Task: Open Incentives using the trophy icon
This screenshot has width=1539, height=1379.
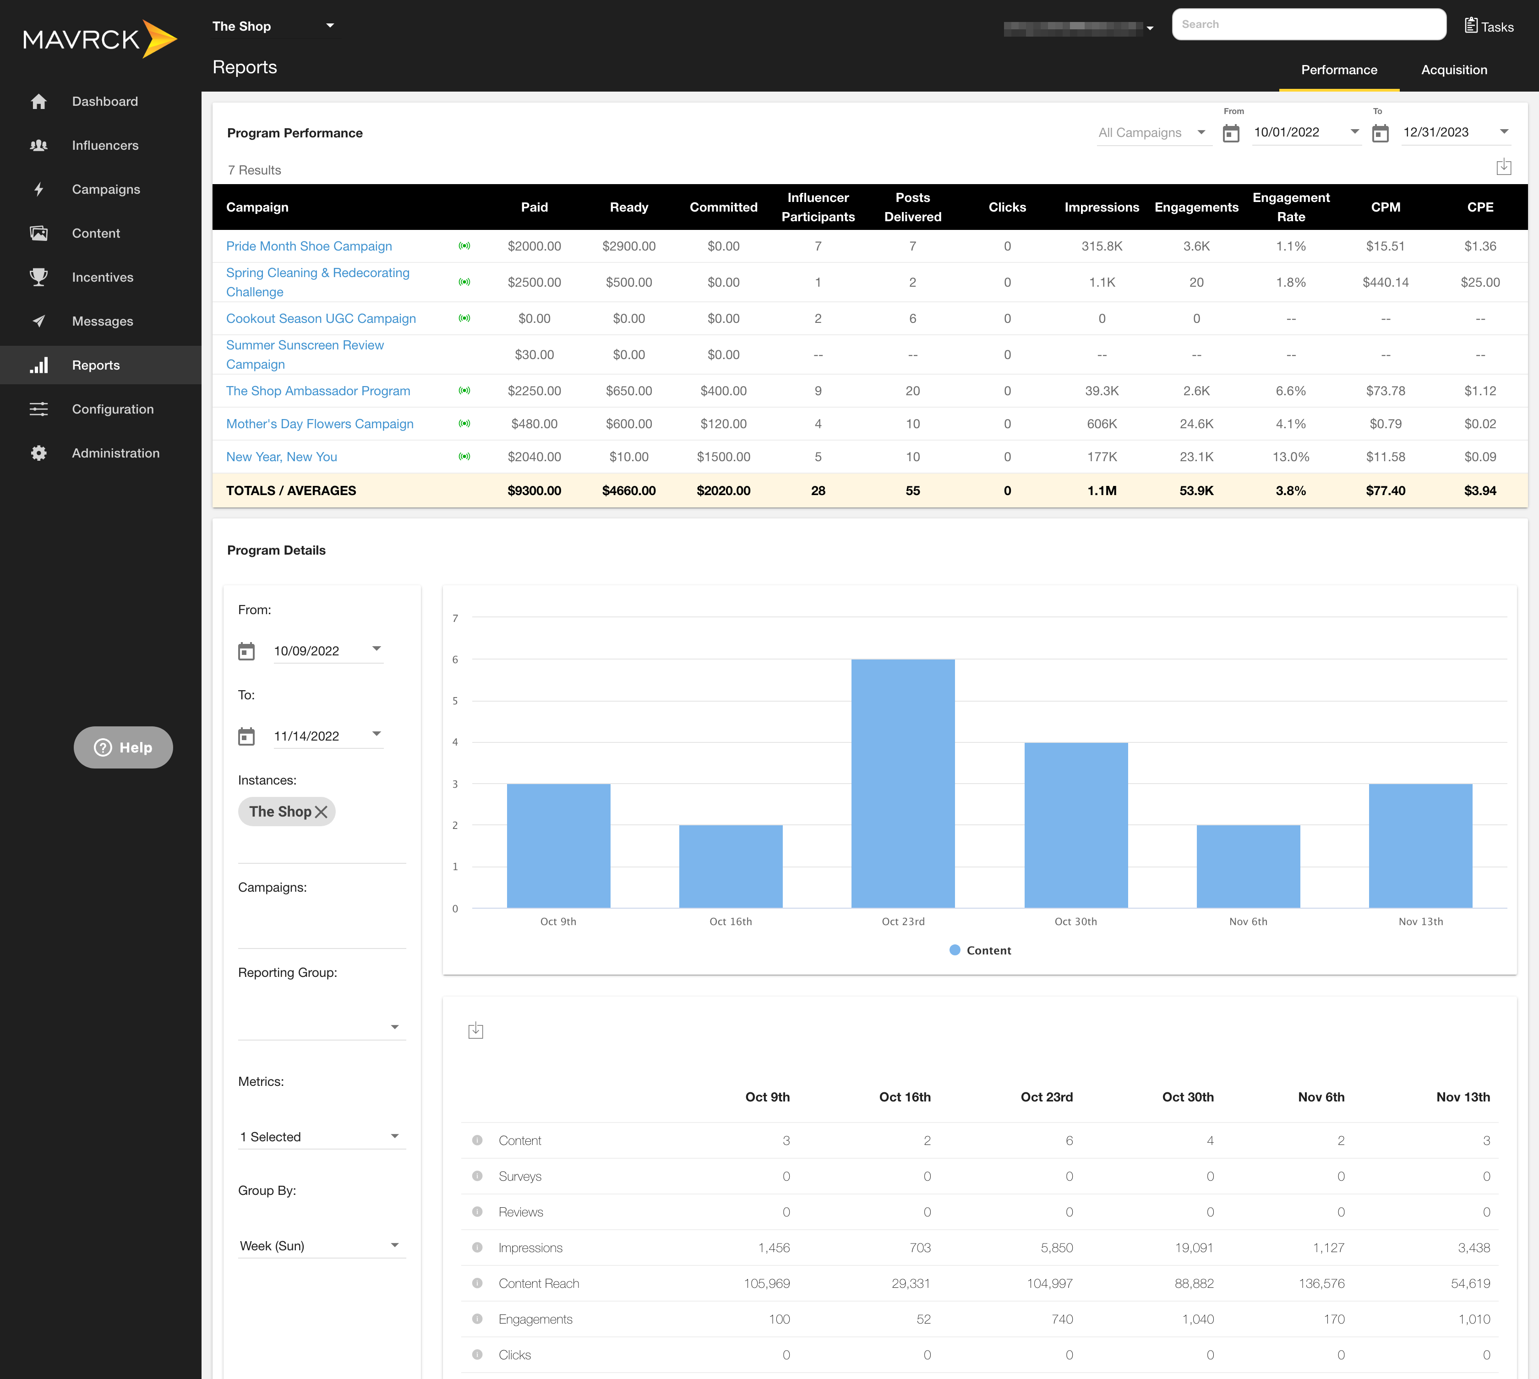Action: [x=38, y=277]
